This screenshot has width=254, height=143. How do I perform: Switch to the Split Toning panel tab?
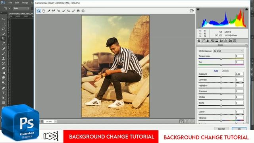(x=217, y=41)
